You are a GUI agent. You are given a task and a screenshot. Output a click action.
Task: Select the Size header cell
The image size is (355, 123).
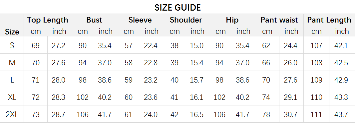coord(12,32)
